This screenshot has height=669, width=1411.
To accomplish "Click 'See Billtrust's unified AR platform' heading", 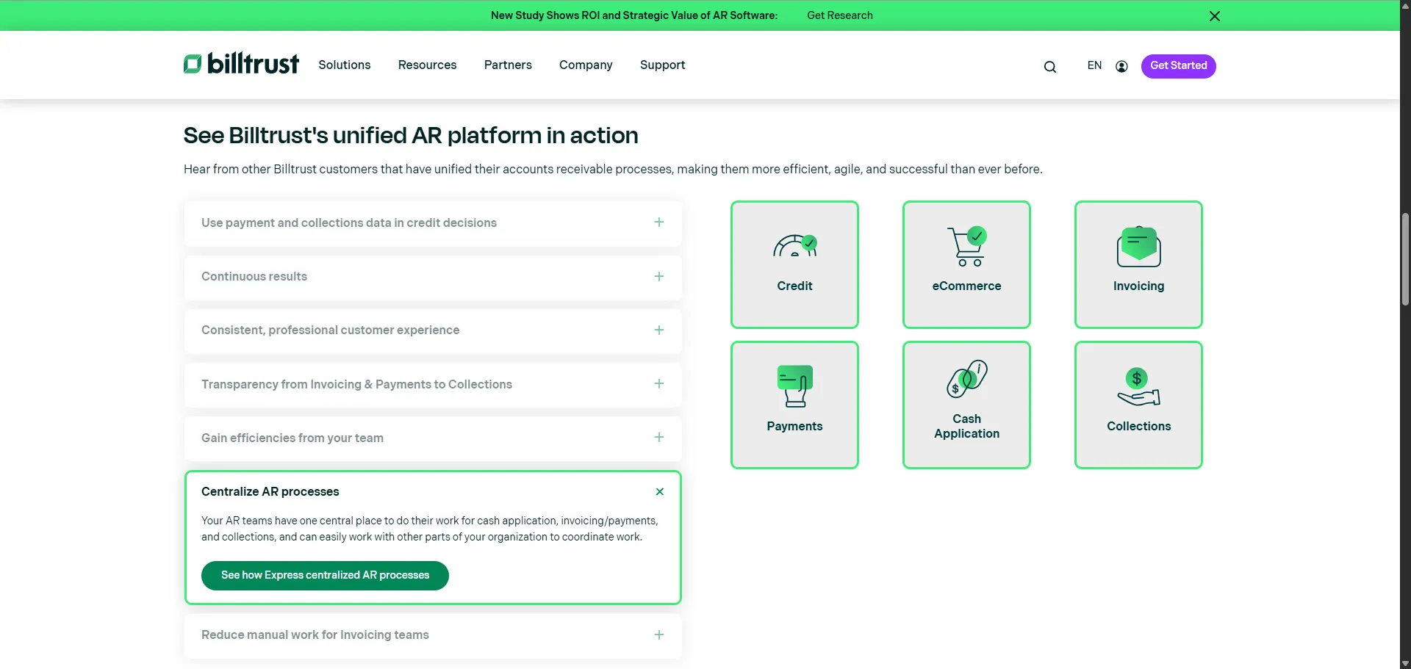I will click(411, 136).
